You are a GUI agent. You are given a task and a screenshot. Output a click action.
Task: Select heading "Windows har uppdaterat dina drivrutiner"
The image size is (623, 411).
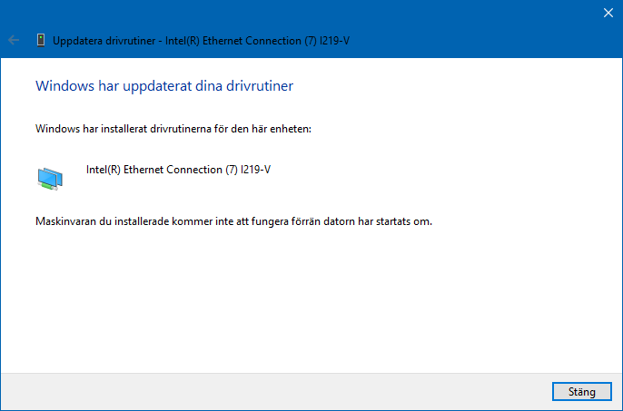[164, 86]
